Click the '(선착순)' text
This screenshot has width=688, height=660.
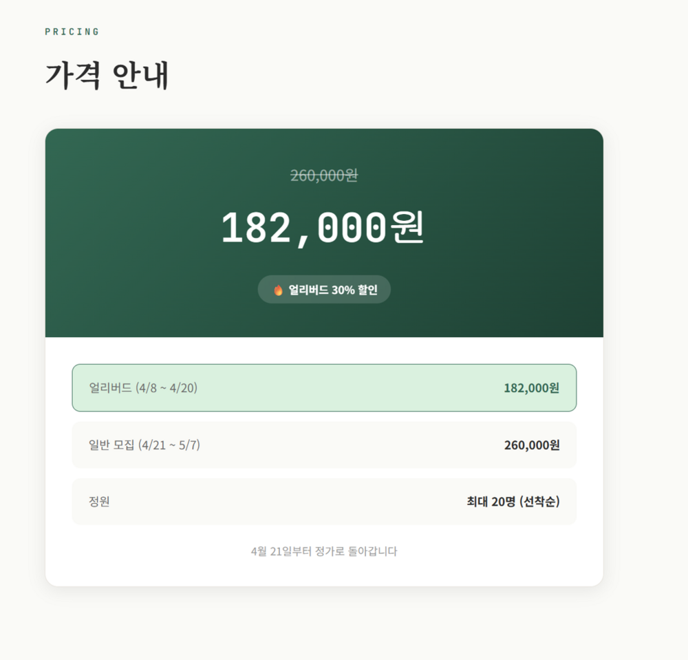540,502
